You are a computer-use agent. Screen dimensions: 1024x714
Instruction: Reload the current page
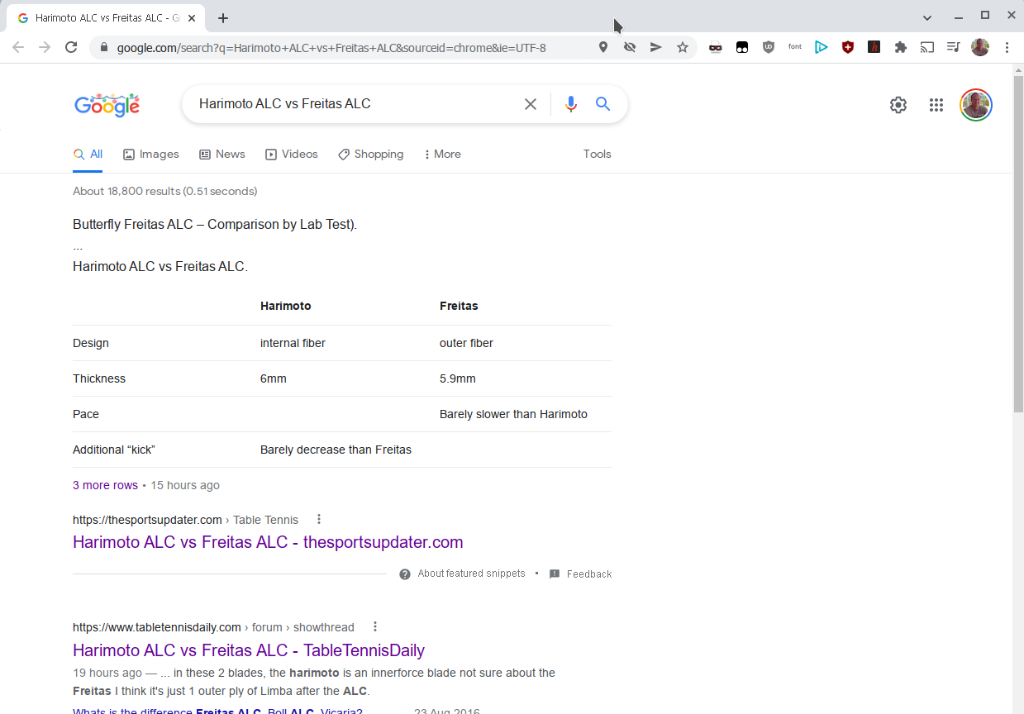tap(71, 48)
